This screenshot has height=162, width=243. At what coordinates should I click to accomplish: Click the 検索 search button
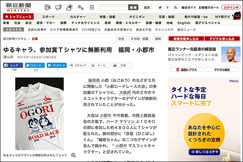click(x=133, y=7)
